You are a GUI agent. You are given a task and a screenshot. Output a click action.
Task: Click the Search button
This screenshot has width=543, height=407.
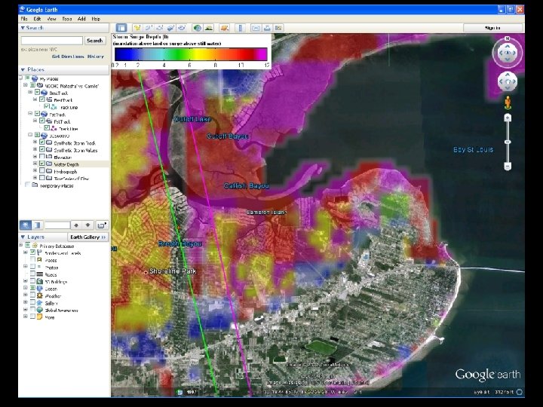(94, 41)
